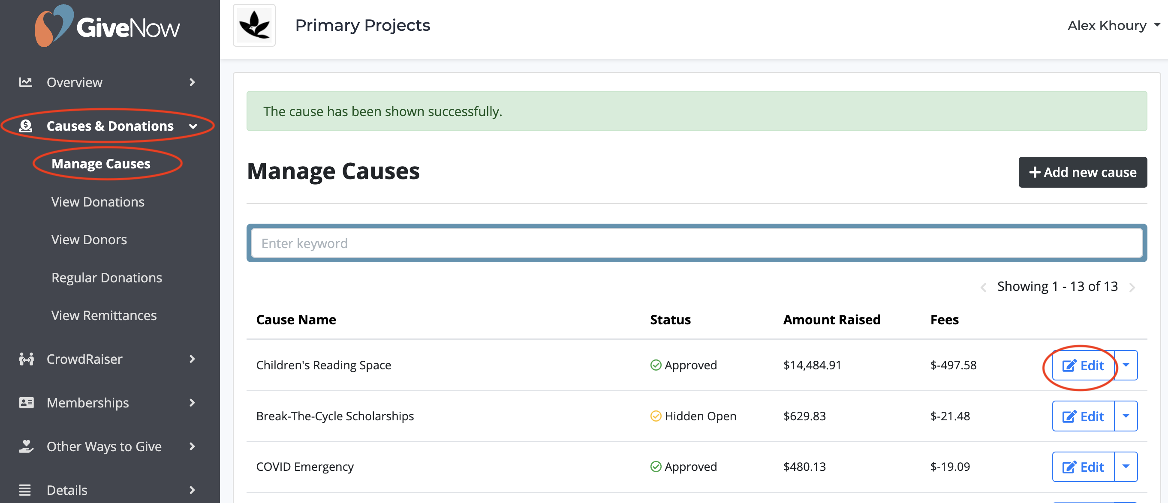Image resolution: width=1168 pixels, height=503 pixels.
Task: Edit the Children's Reading Space cause
Action: [1083, 365]
